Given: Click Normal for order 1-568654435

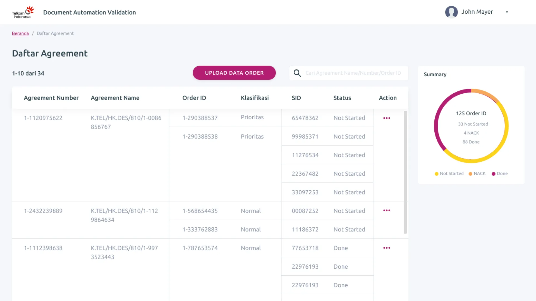Looking at the screenshot, I should coord(251,211).
